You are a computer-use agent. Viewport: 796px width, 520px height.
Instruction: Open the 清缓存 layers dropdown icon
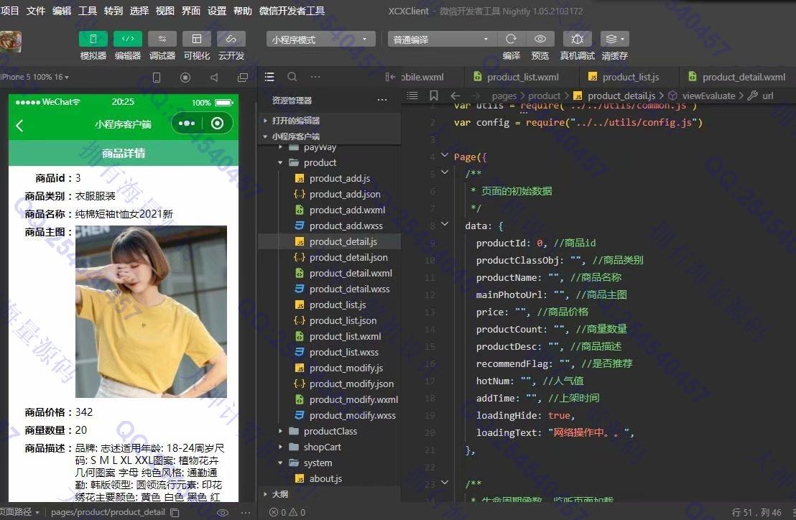coord(615,39)
